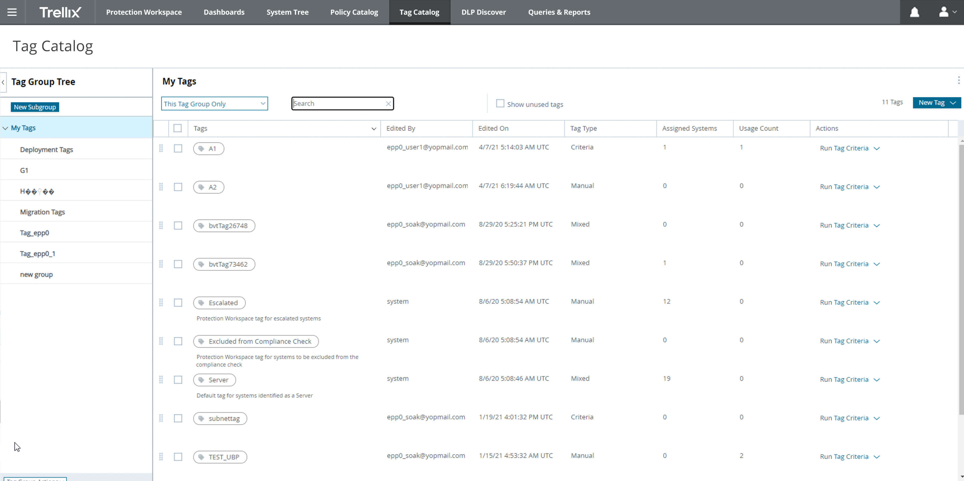Navigate to DLP Discover tab
The height and width of the screenshot is (481, 964).
(x=483, y=12)
